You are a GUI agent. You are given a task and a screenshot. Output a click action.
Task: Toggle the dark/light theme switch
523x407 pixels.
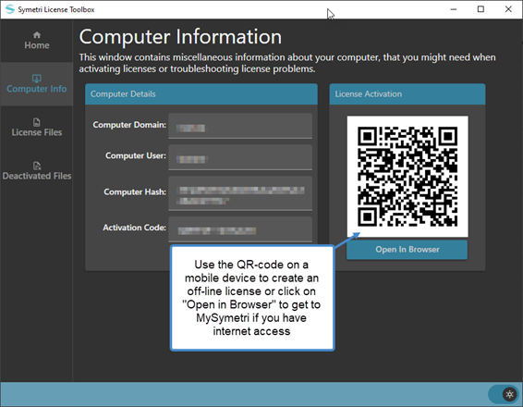click(503, 394)
